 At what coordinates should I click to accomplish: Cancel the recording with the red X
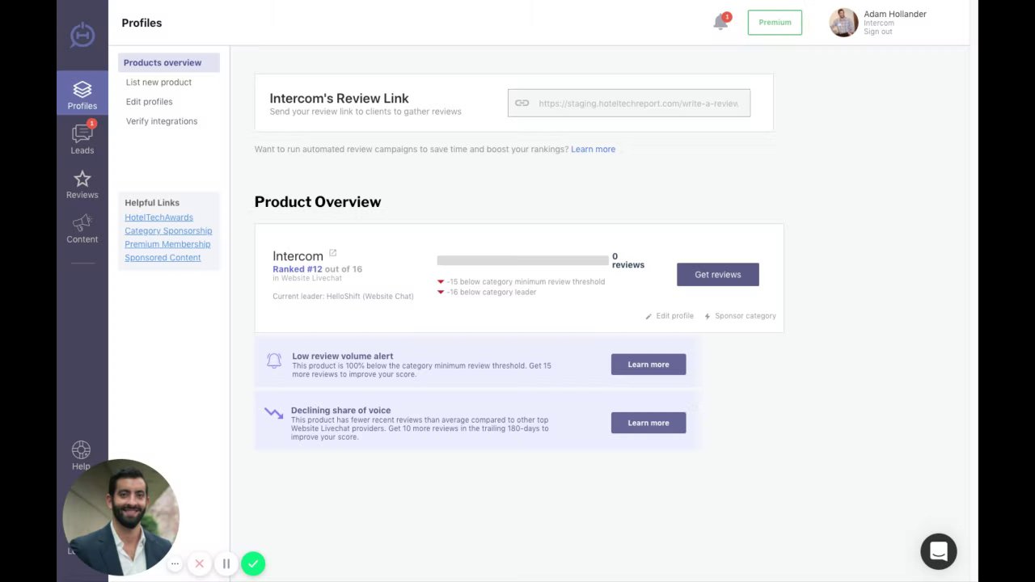pyautogui.click(x=199, y=563)
